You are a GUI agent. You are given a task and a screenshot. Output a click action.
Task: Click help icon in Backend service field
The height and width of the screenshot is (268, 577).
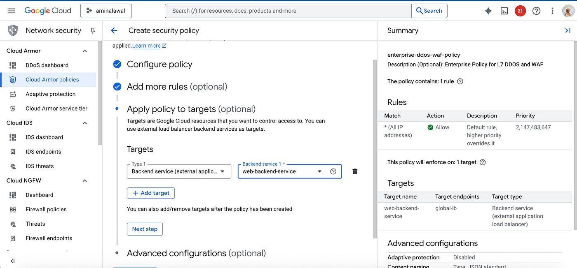pyautogui.click(x=333, y=171)
